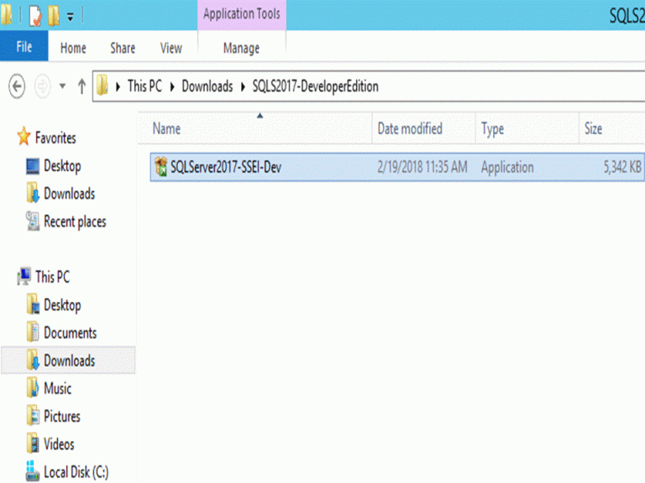Open the Share ribbon tab
Screen dimensions: 645x483
pos(123,48)
